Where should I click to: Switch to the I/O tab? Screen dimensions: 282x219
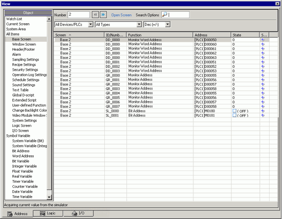pyautogui.click(x=78, y=213)
